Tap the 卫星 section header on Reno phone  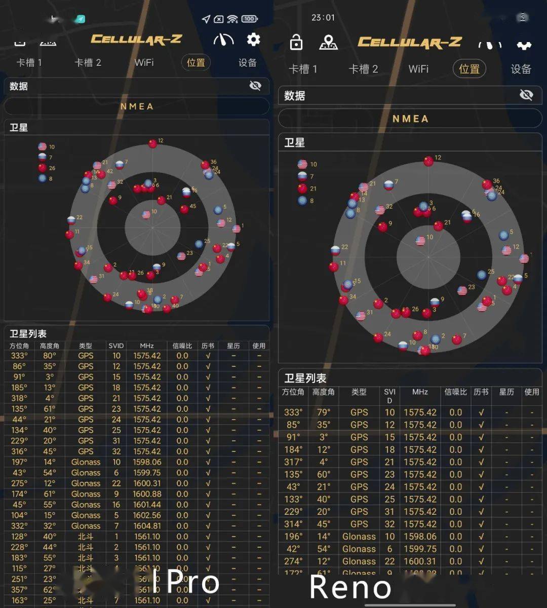click(294, 142)
